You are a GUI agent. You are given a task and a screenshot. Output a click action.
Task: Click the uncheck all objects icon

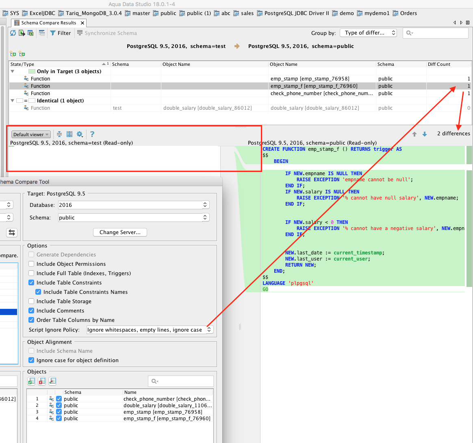tap(42, 381)
